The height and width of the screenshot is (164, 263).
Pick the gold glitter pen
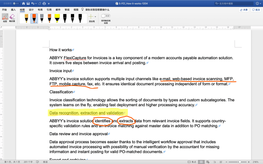26,18
